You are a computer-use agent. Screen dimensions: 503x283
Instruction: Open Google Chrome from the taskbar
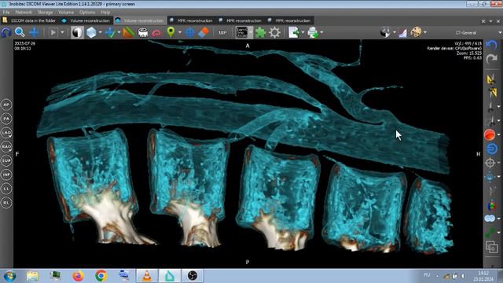(x=101, y=276)
